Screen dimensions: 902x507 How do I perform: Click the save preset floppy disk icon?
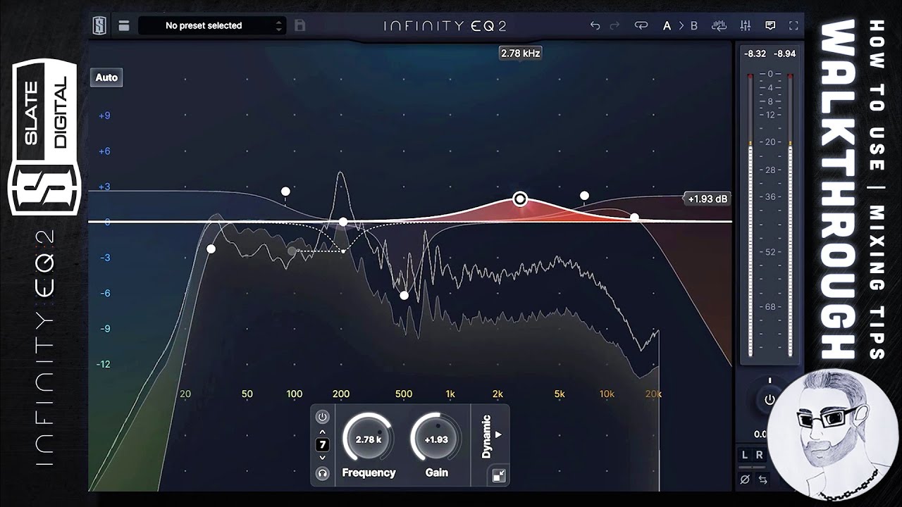pos(300,26)
